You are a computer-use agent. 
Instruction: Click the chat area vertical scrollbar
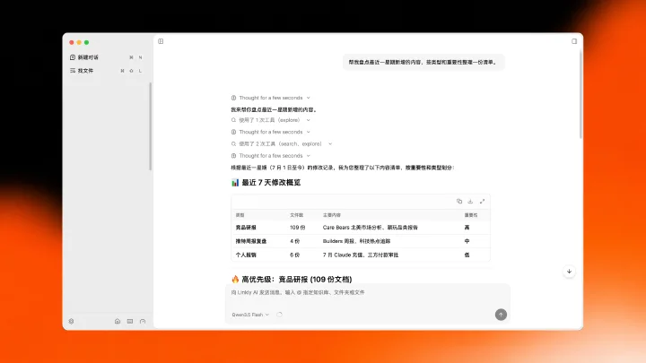point(581,94)
